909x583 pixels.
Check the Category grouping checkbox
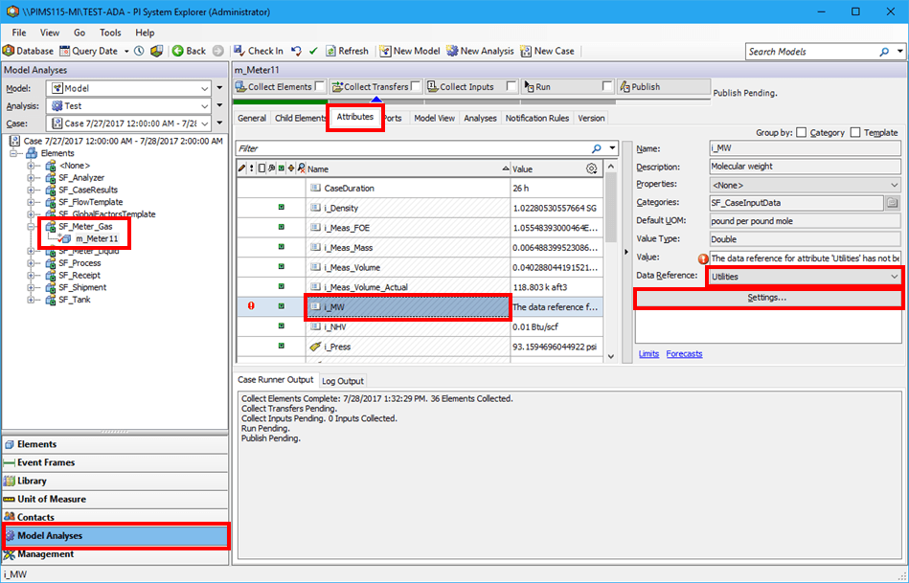point(801,132)
